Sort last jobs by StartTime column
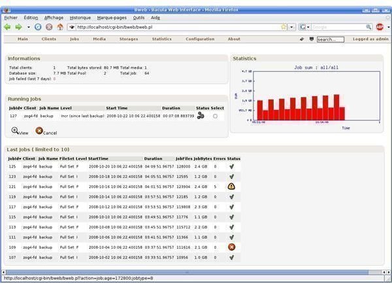The image size is (392, 284). point(98,158)
